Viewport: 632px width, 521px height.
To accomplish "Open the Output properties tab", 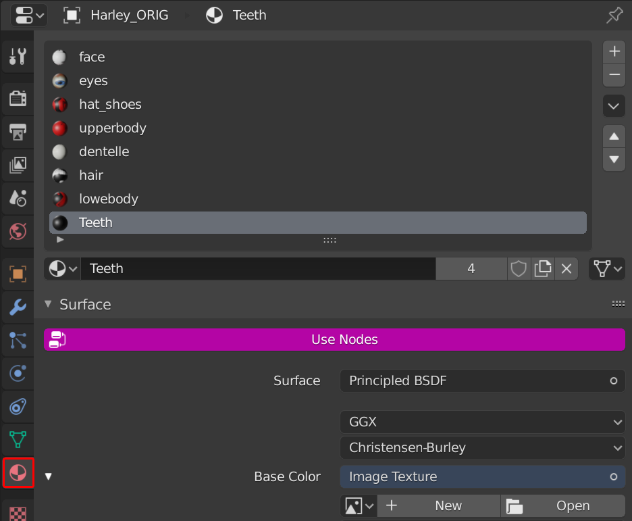I will 18,132.
